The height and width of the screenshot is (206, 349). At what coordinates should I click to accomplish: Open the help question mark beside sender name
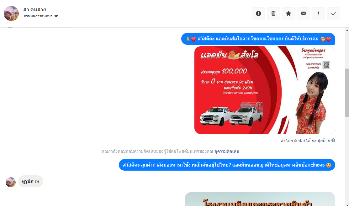pyautogui.click(x=333, y=140)
